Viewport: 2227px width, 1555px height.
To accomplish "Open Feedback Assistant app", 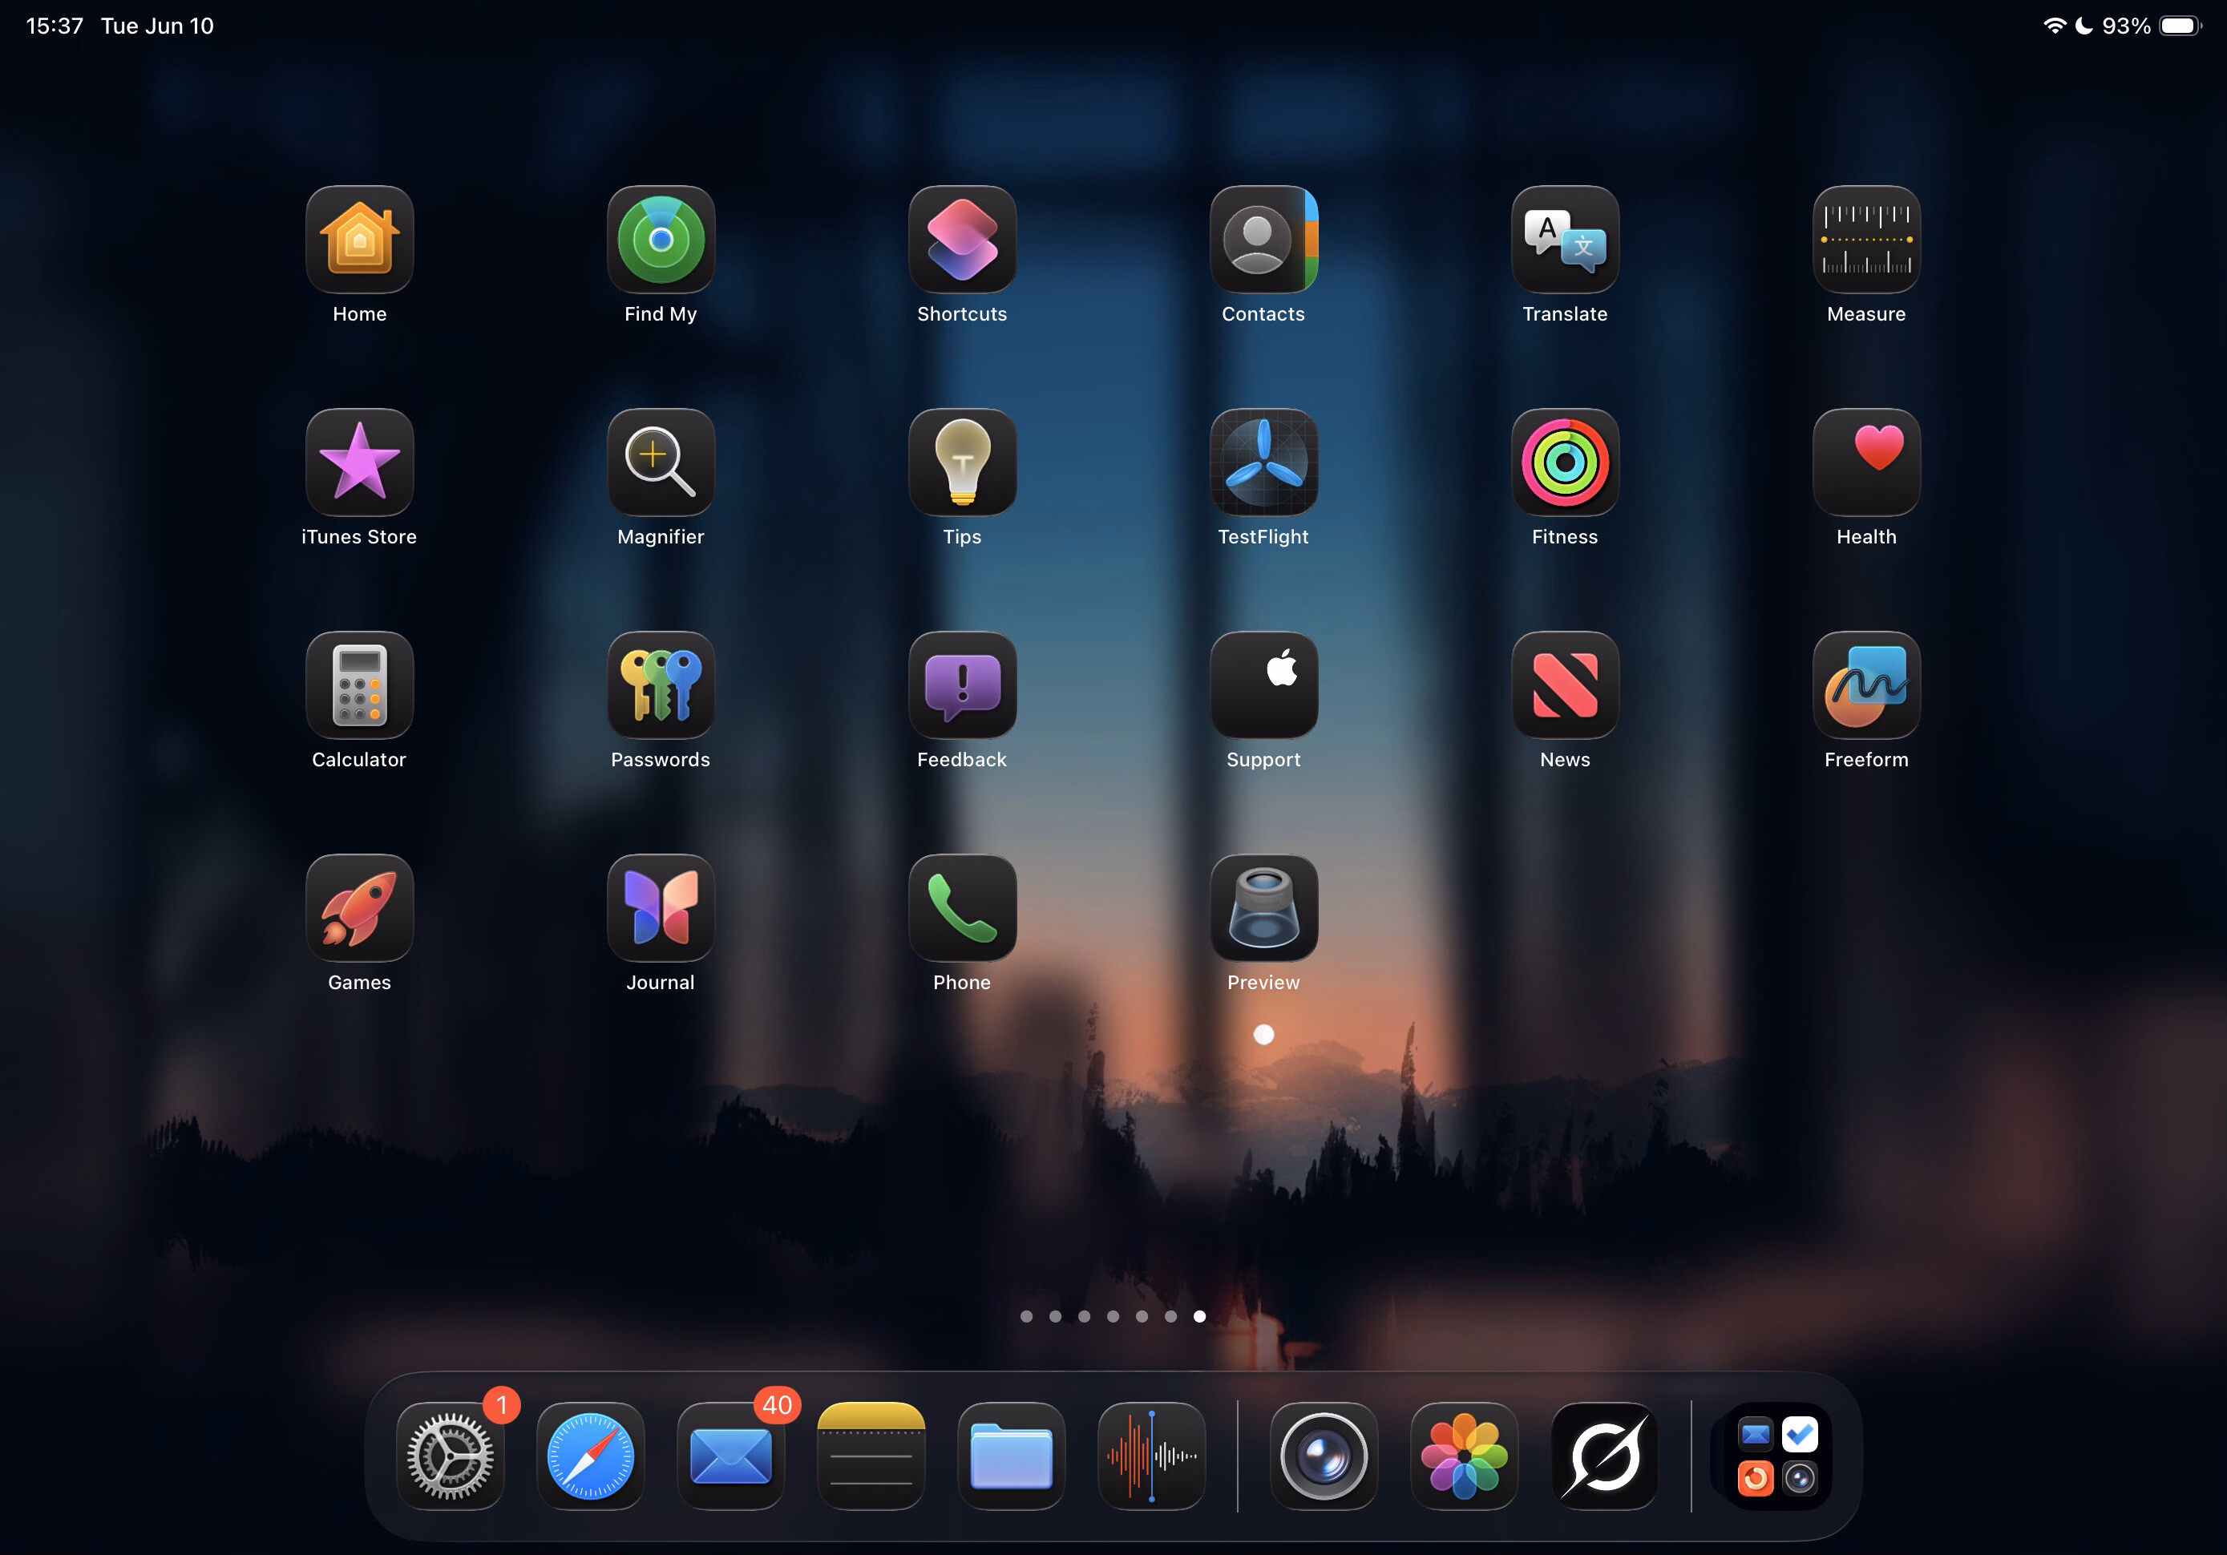I will tap(962, 686).
